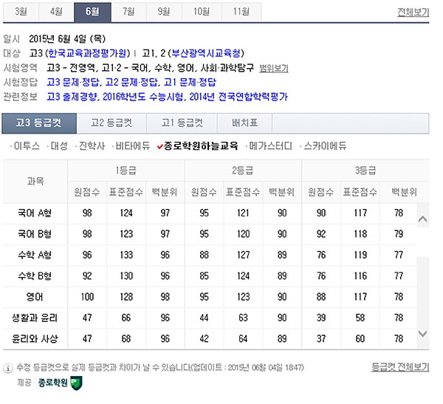Open the 고1 등급컷 tab

(x=177, y=123)
